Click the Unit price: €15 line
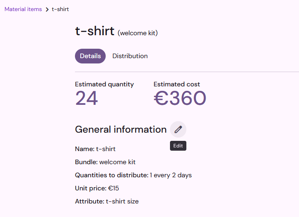Viewport: 299px width, 217px height. 97,188
